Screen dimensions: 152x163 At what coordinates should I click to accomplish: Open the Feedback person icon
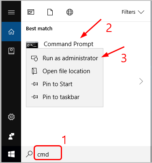pyautogui.click(x=11, y=136)
